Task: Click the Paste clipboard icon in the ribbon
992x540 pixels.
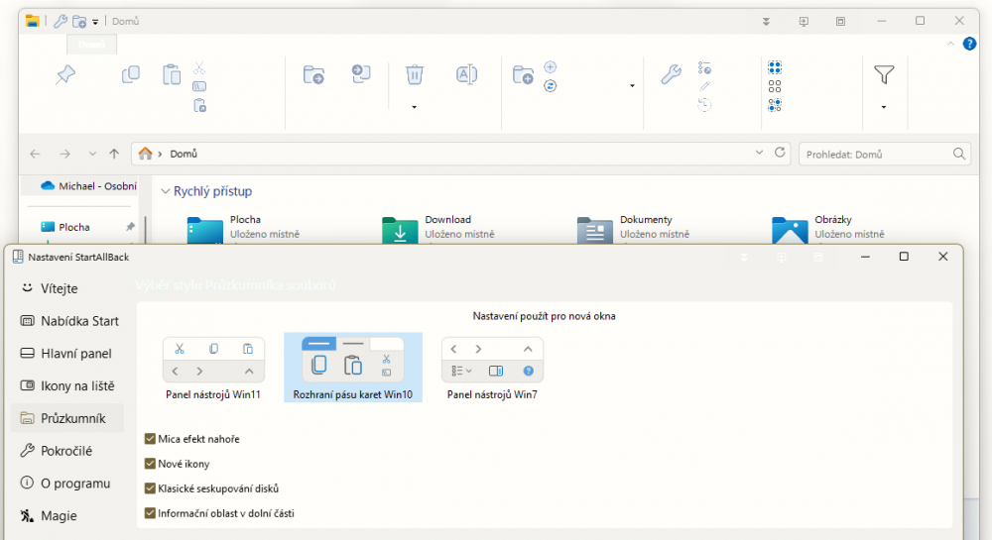Action: pos(172,74)
